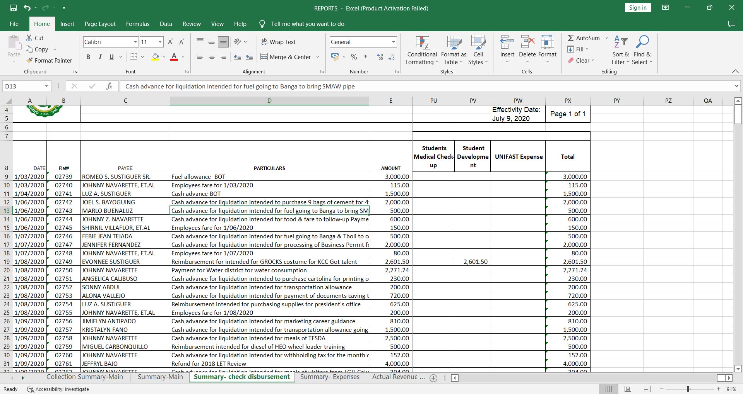Click the Undo arrow icon
Viewport: 743px width, 394px height.
[27, 8]
